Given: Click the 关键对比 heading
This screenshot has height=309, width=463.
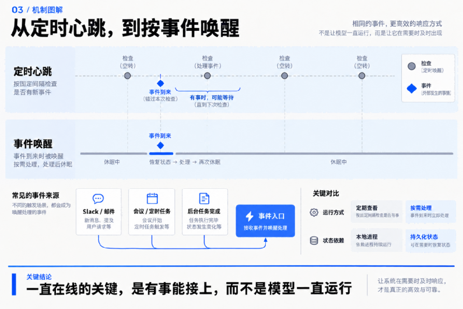Looking at the screenshot, I should coord(326,194).
